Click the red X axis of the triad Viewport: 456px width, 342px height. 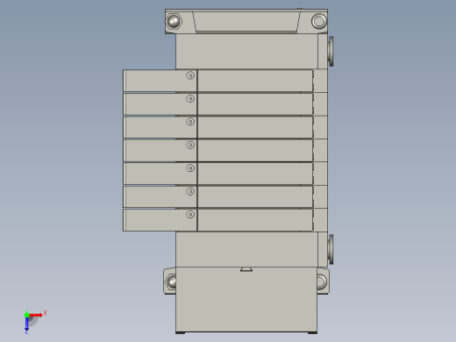point(36,315)
